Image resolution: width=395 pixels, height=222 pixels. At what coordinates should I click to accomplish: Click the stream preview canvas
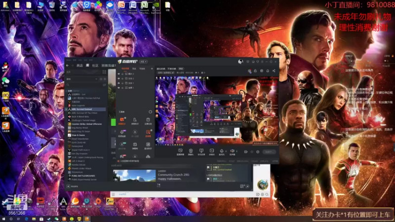[217, 111]
